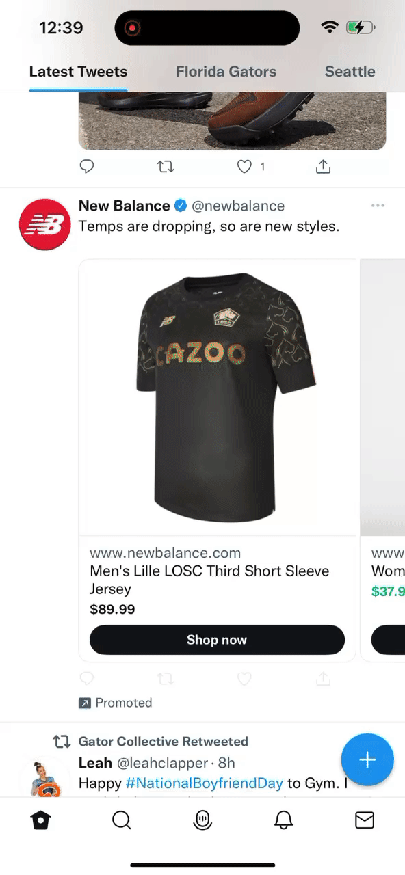
Task: Share the New Balance tweet via upload icon
Action: [323, 679]
